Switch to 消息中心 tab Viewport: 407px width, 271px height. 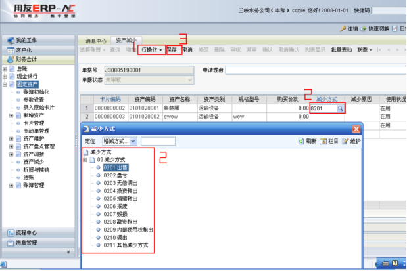pos(96,41)
